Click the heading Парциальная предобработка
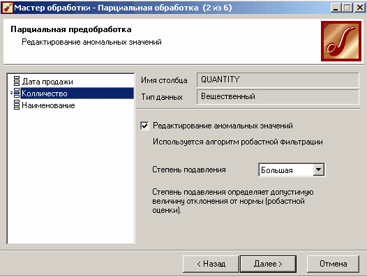 71,29
